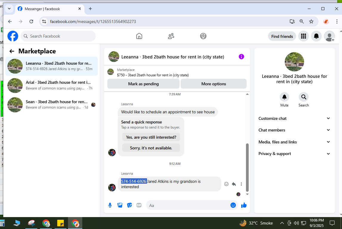Send 'Sorry, it's not available.' reply
The height and width of the screenshot is (229, 342).
point(151,148)
